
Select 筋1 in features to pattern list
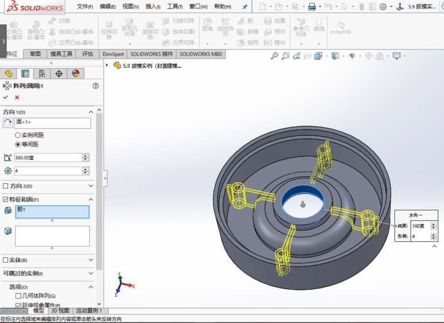tap(21, 209)
